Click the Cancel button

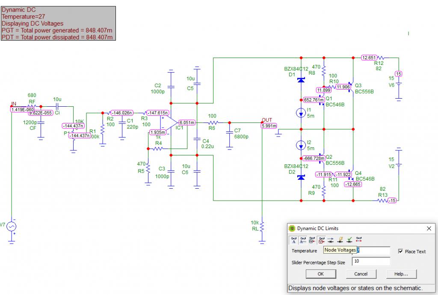tap(361, 274)
